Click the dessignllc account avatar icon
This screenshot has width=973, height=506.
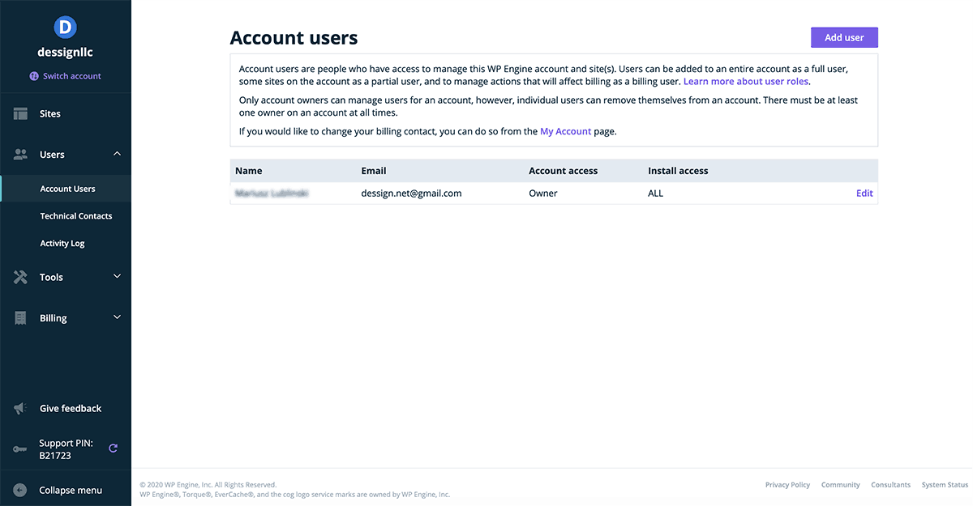click(x=65, y=27)
